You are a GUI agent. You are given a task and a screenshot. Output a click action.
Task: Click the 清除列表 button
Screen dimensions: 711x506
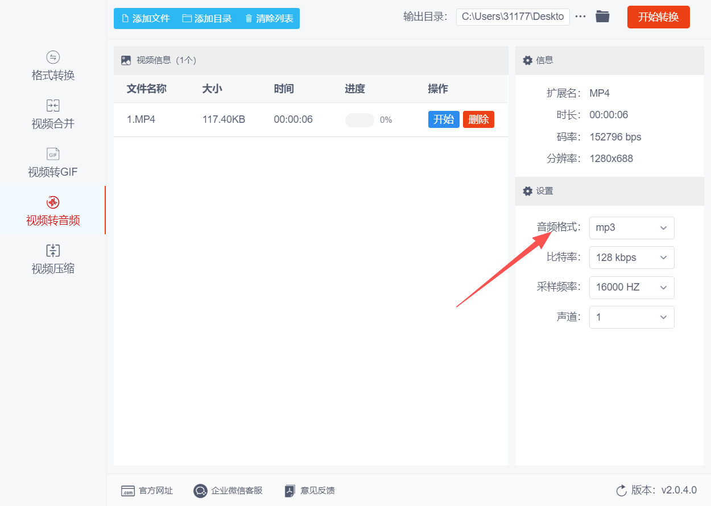tap(269, 18)
